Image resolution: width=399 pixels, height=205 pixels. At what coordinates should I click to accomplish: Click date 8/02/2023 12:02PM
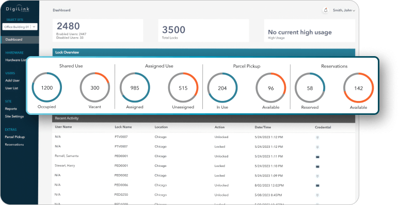click(x=269, y=185)
